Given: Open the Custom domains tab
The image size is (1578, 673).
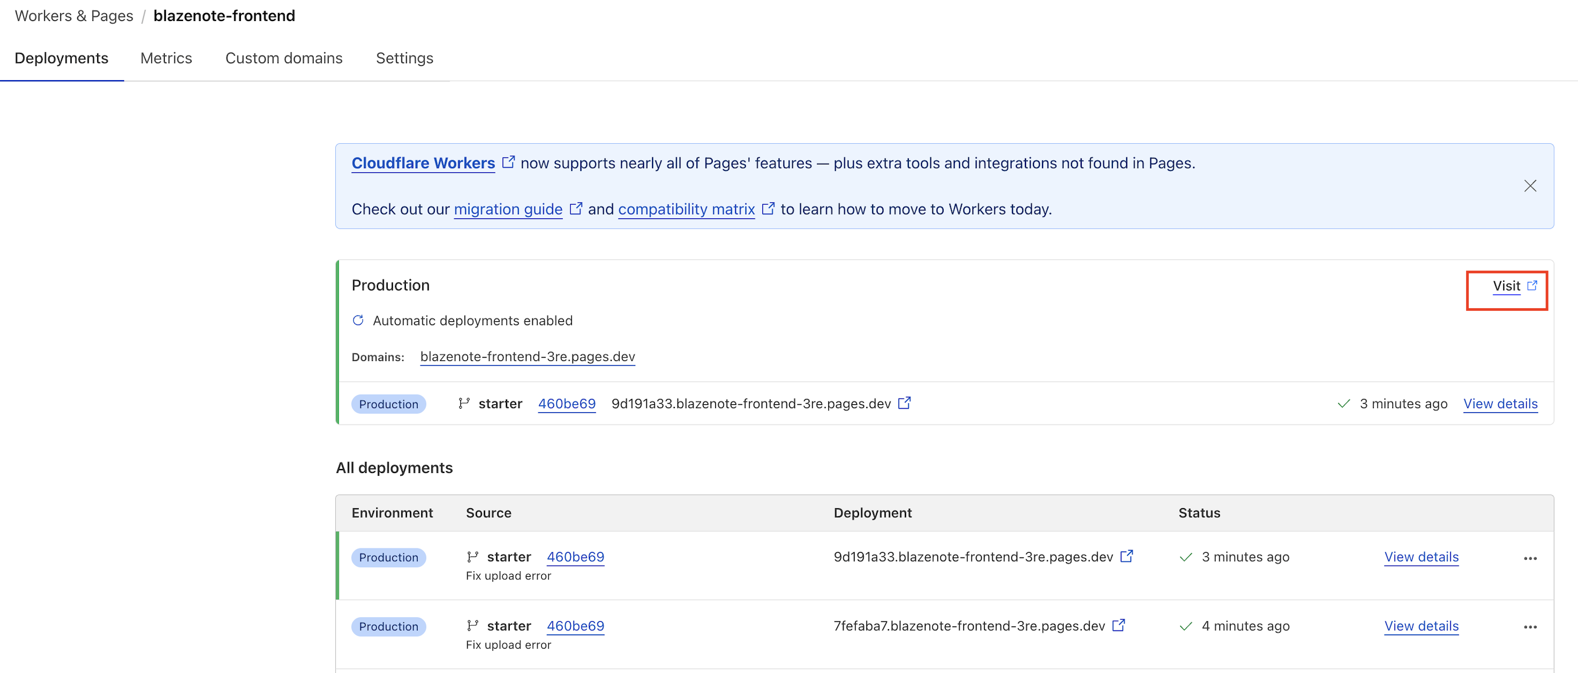Looking at the screenshot, I should point(284,57).
